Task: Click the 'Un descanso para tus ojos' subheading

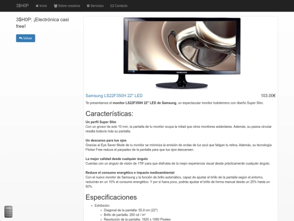Action: pyautogui.click(x=106, y=140)
